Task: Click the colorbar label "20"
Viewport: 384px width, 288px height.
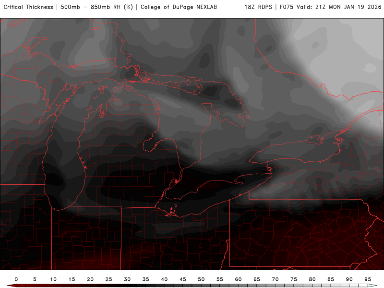Action: 90,279
